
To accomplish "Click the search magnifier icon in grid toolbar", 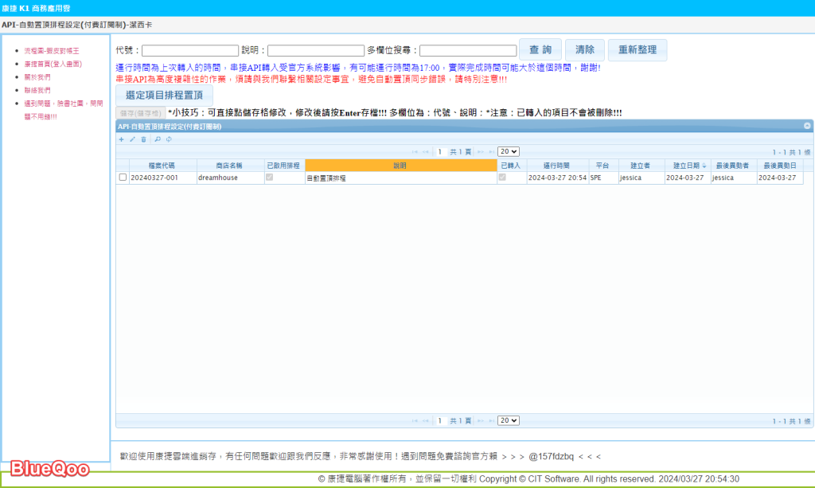I will point(158,139).
